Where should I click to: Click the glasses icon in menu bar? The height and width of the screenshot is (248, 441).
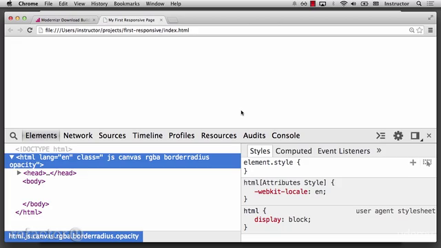[x=304, y=3]
